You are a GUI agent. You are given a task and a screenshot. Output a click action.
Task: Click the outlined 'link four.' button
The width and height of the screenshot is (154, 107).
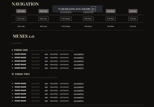88,19
